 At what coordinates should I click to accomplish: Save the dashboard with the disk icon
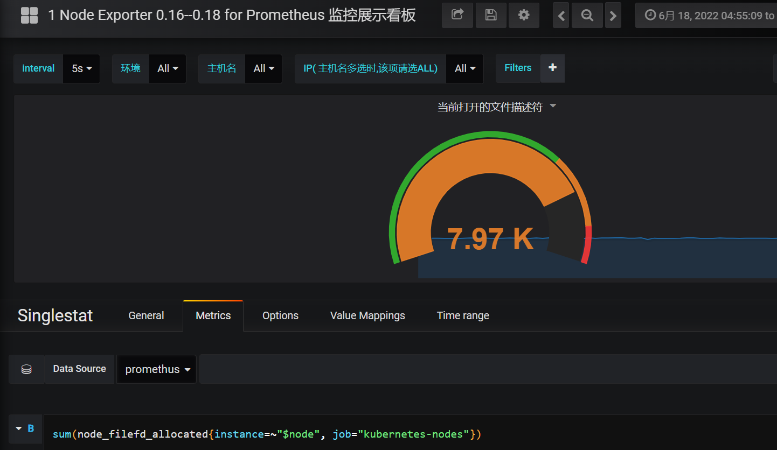(x=491, y=15)
